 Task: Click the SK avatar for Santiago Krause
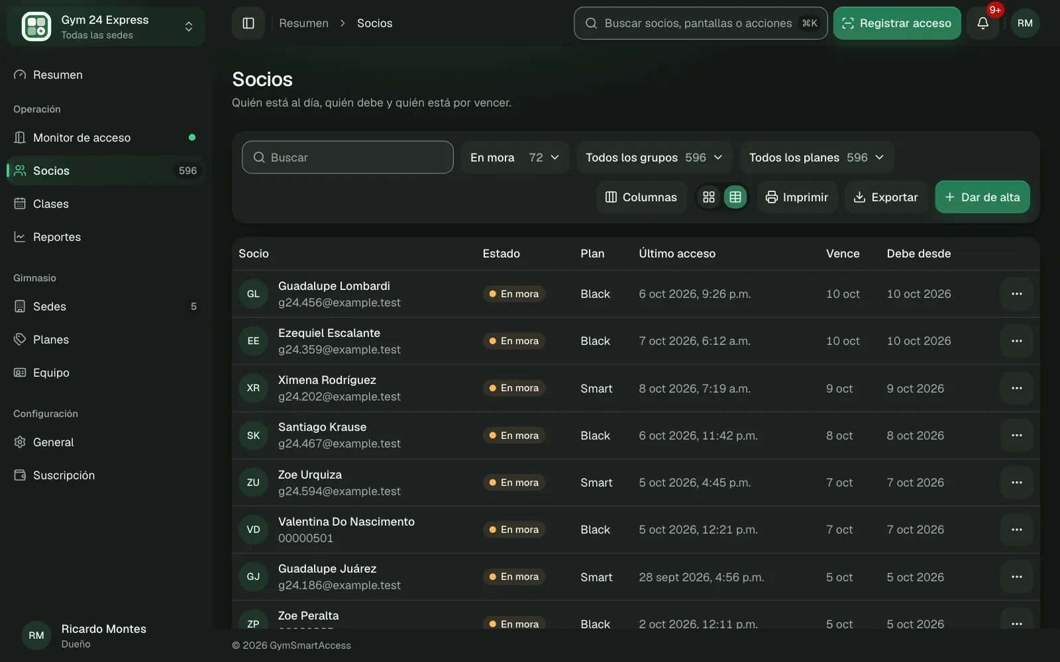coord(253,436)
